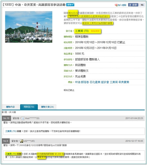Click the No.9 comment label

(6, 141)
